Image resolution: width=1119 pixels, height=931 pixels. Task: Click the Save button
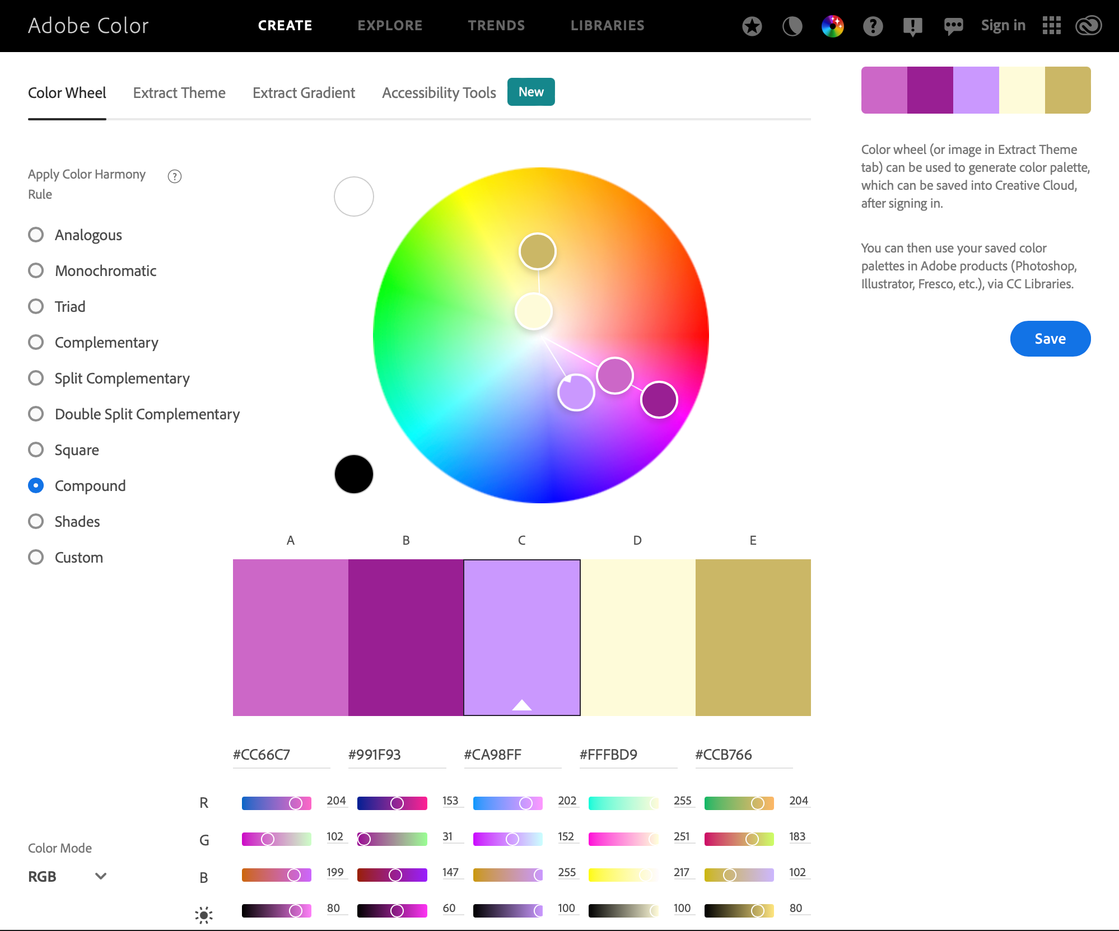[x=1050, y=339]
